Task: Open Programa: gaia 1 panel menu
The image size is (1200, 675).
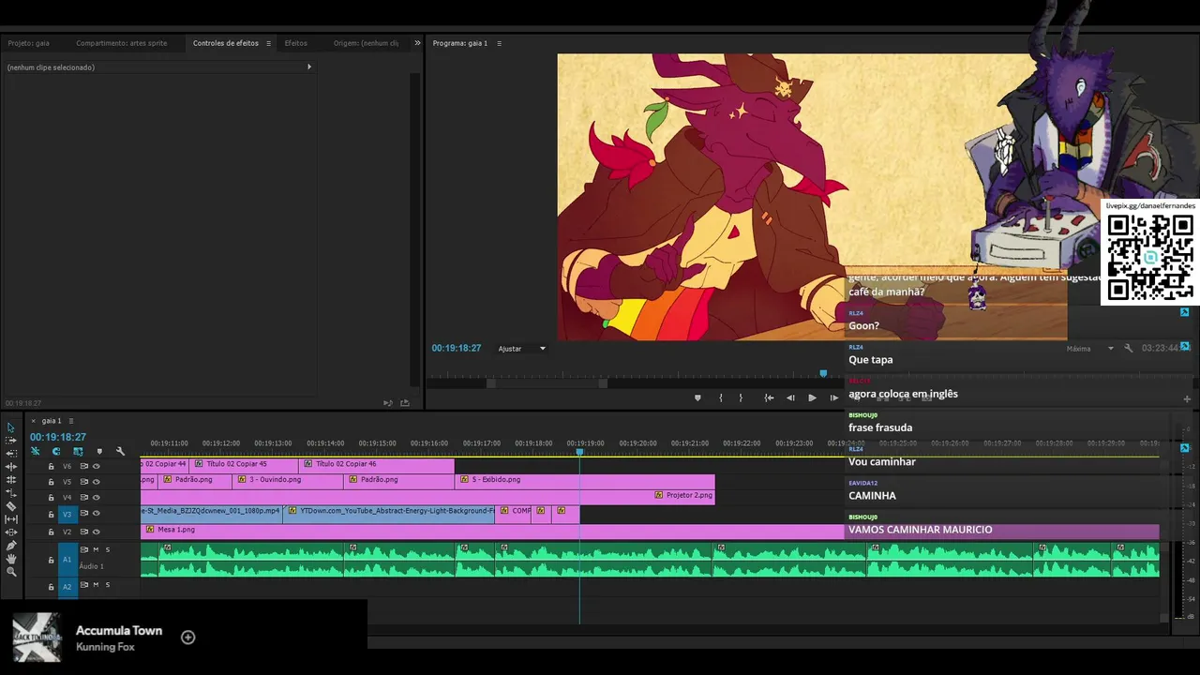Action: 499,43
